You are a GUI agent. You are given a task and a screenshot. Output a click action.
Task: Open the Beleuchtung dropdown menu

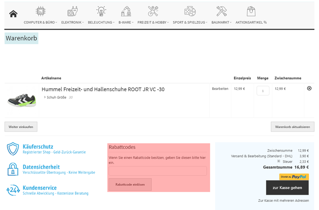click(x=101, y=22)
